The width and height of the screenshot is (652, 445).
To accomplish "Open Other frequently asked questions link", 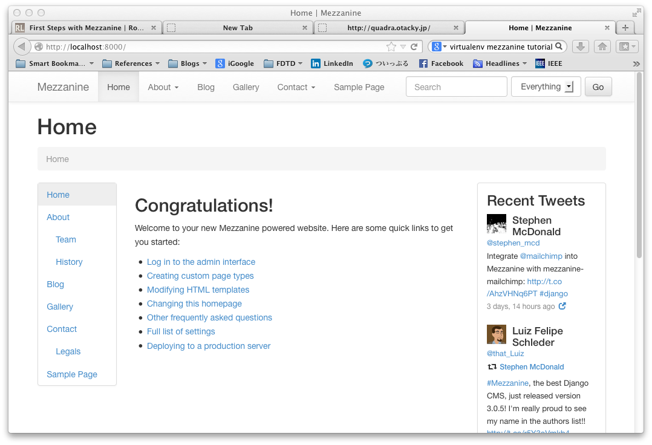I will (209, 318).
